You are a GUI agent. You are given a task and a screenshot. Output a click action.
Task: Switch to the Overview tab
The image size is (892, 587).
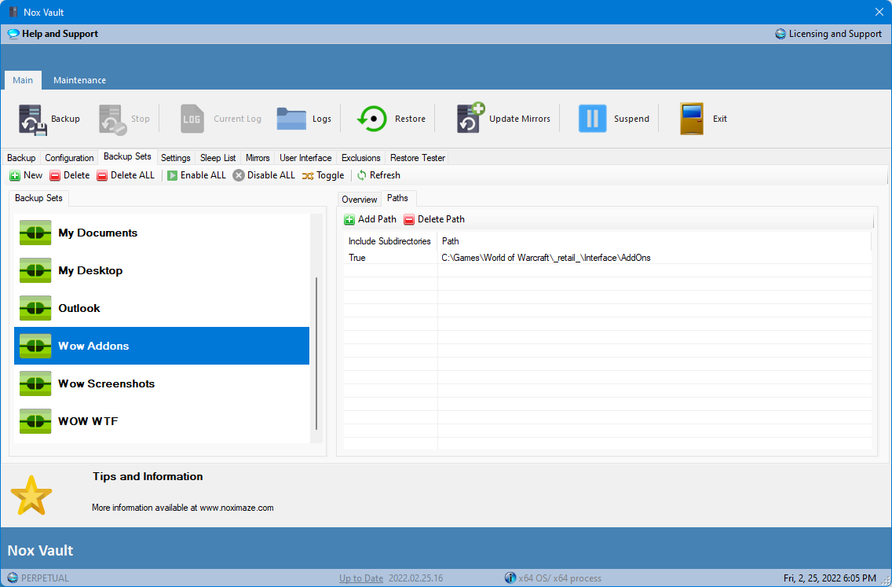click(360, 200)
